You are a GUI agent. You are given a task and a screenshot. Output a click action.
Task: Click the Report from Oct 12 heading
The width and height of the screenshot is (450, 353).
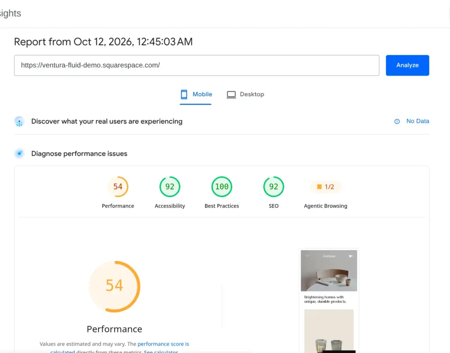pos(103,42)
